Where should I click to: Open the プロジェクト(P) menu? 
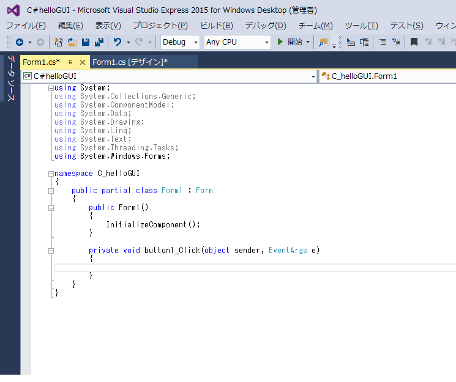coord(160,26)
